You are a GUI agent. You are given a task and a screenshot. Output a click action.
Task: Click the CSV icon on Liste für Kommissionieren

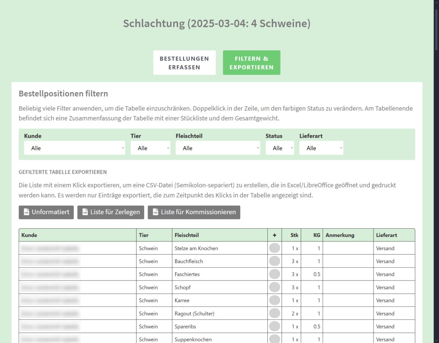coord(155,212)
